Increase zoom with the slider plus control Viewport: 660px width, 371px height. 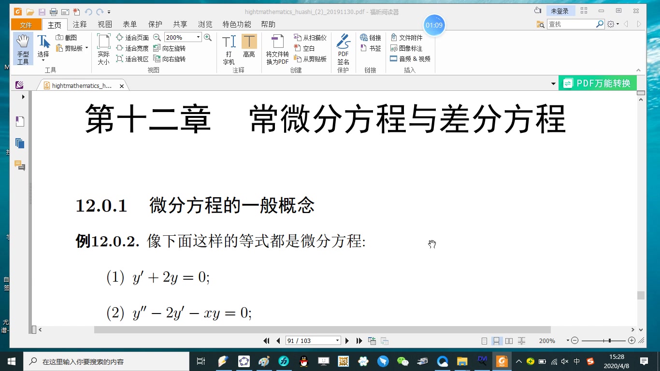click(631, 341)
